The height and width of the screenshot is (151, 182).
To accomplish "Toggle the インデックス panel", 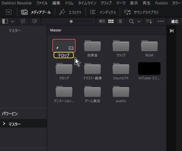I will [103, 12].
